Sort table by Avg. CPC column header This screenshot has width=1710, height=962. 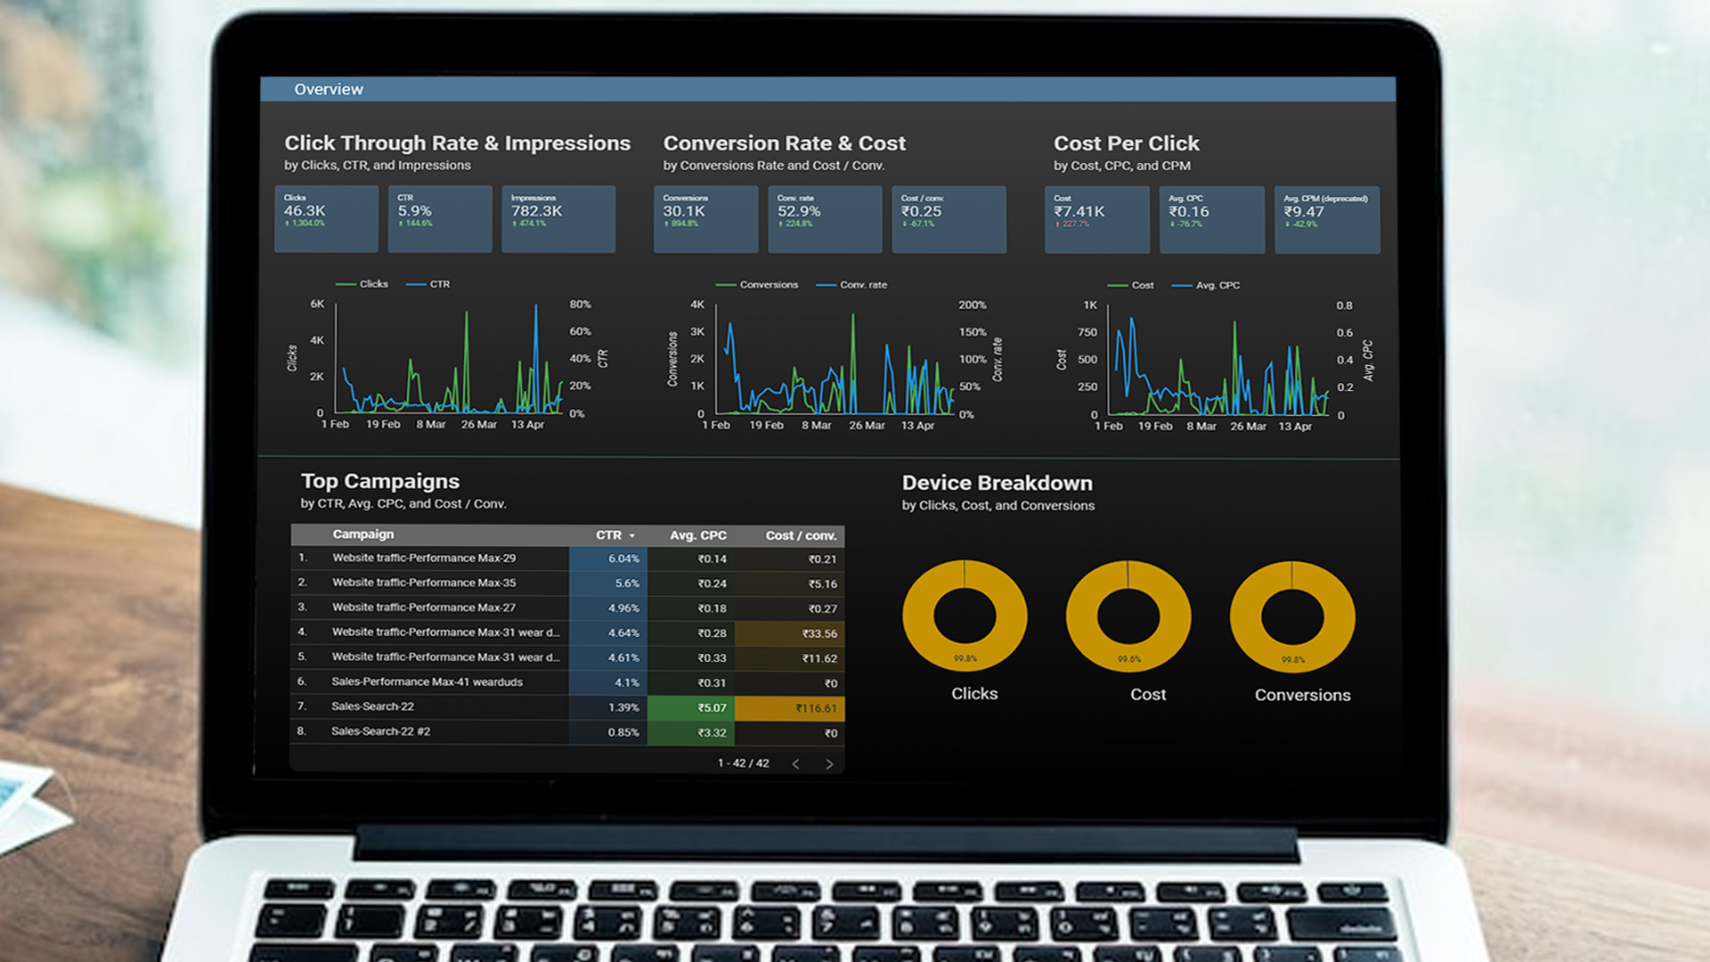(x=698, y=535)
